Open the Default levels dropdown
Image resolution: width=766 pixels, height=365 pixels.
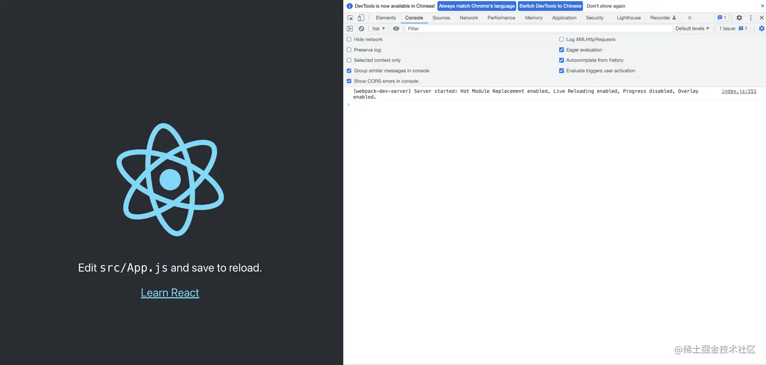coord(693,29)
